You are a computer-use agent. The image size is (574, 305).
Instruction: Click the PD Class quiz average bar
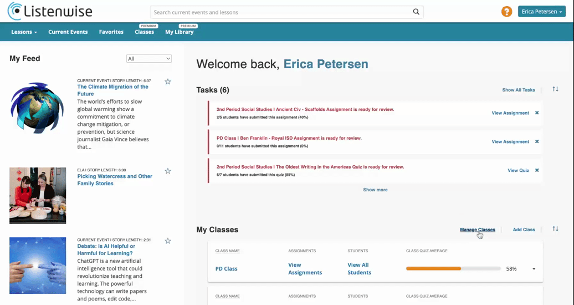pyautogui.click(x=453, y=269)
